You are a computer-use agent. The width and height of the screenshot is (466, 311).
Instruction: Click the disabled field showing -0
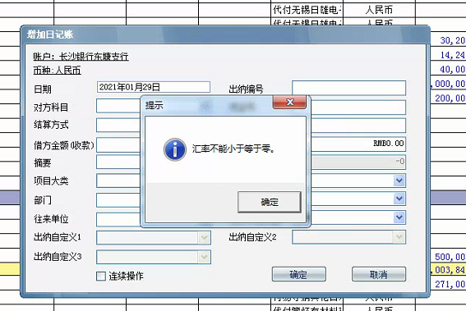(x=358, y=162)
